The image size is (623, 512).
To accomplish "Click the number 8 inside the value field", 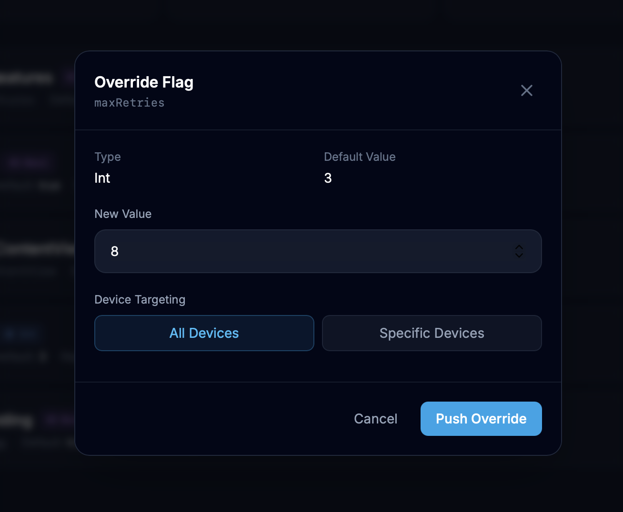I will coord(114,251).
